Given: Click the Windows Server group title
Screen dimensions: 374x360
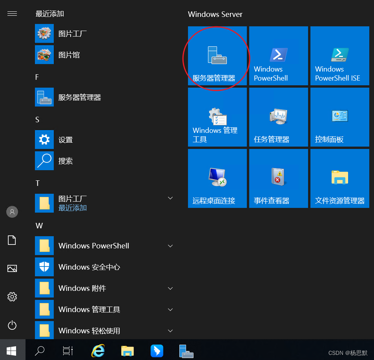Looking at the screenshot, I should [x=215, y=14].
